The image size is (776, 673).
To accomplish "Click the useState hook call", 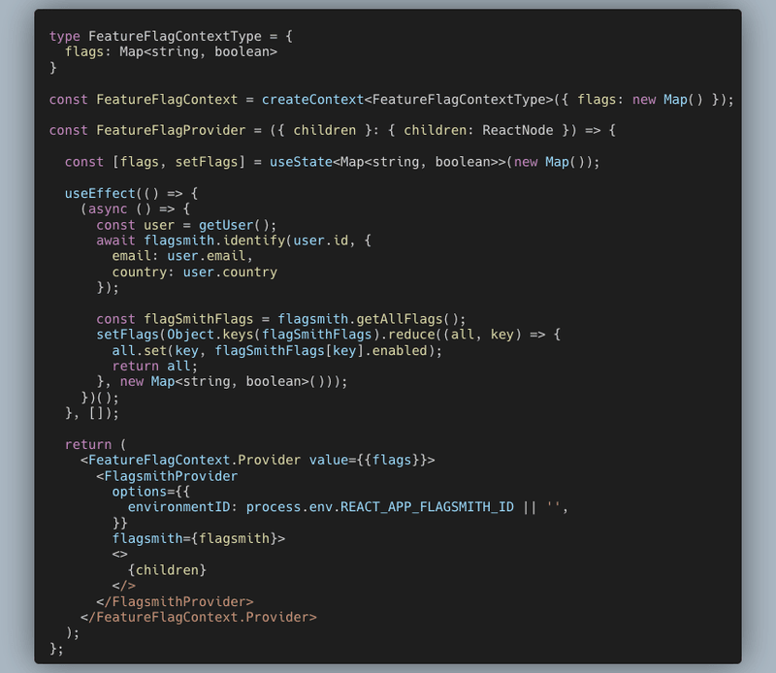I will 301,162.
